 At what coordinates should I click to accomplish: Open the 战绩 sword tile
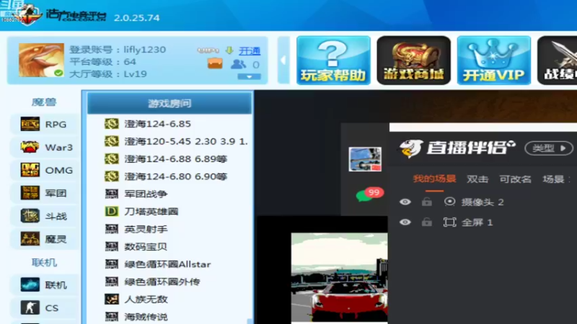[x=557, y=60]
